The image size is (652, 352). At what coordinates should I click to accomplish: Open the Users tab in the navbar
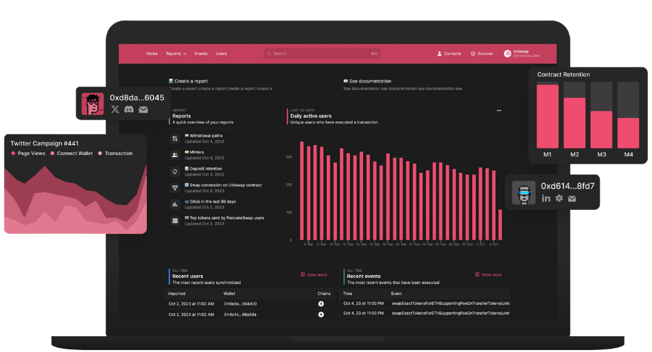coord(222,54)
